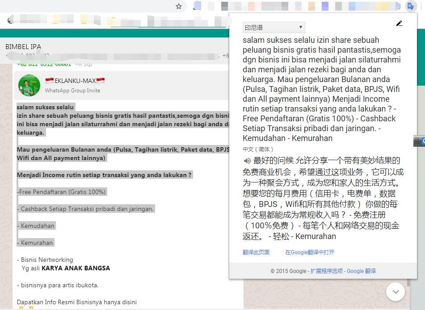Click the 'Menjadi Income rutin' message line

[104, 175]
